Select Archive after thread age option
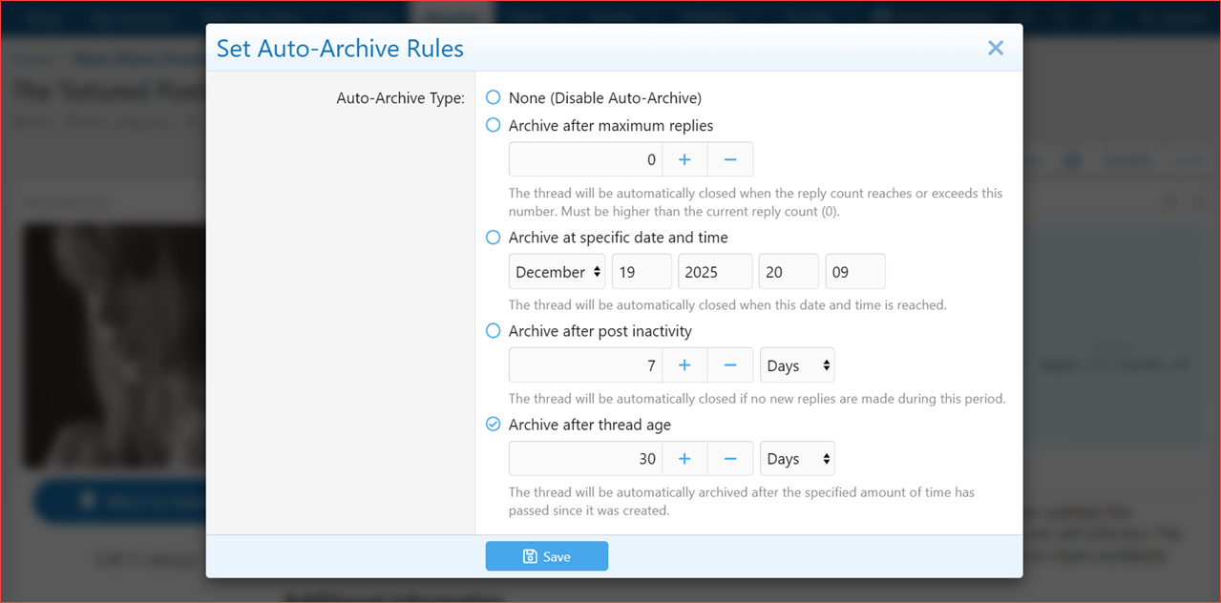The image size is (1221, 603). [x=494, y=425]
